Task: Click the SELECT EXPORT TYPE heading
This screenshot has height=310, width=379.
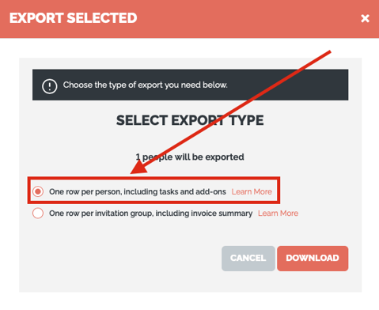Action: [x=190, y=120]
